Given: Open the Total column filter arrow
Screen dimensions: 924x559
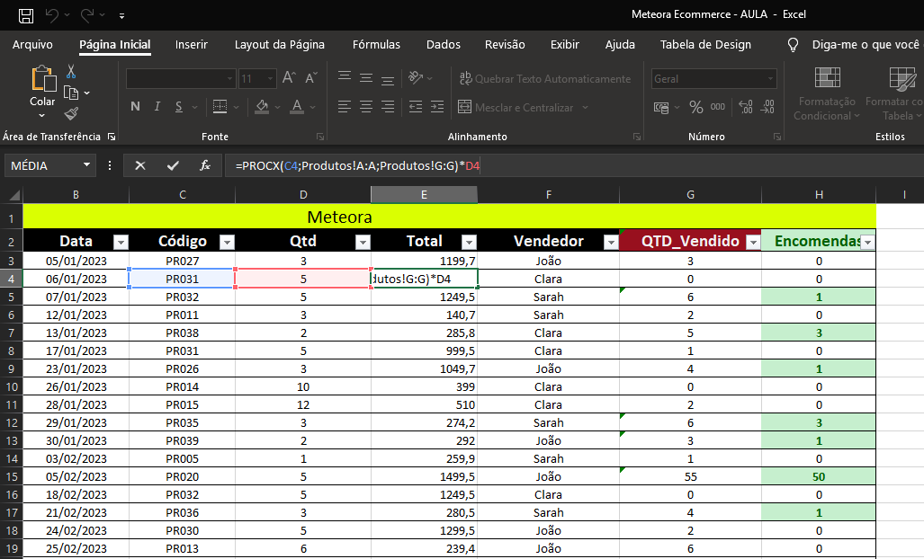Looking at the screenshot, I should coord(469,242).
